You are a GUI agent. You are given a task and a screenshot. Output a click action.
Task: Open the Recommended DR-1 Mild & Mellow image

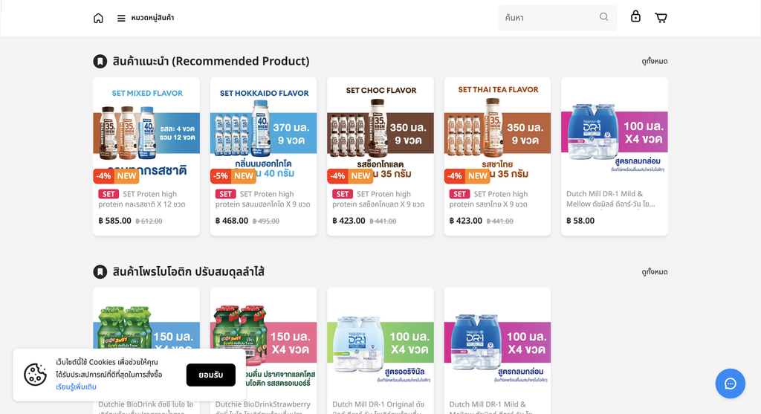tap(615, 131)
